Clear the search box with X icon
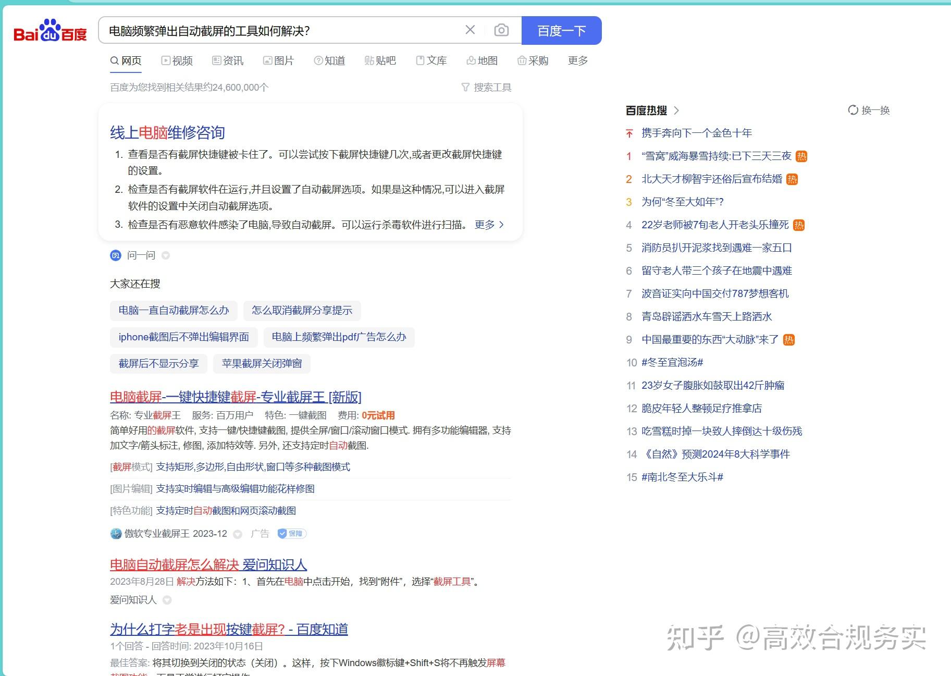The image size is (951, 676). click(x=470, y=30)
